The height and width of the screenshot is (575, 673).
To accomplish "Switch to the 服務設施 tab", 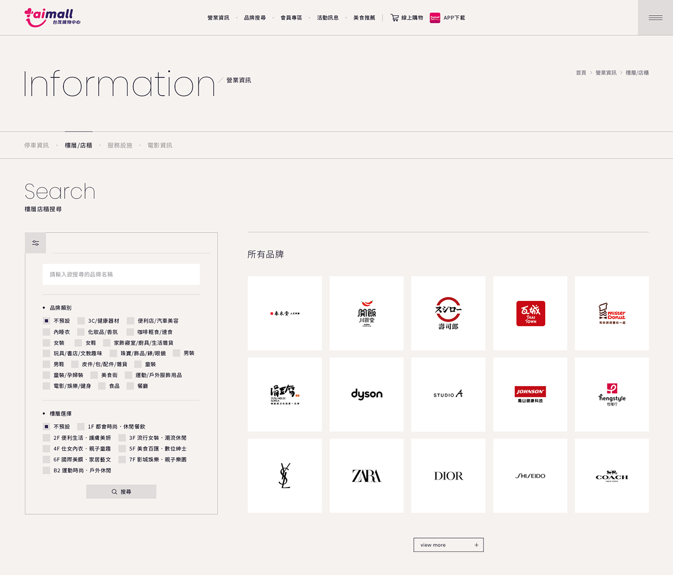I will [120, 145].
